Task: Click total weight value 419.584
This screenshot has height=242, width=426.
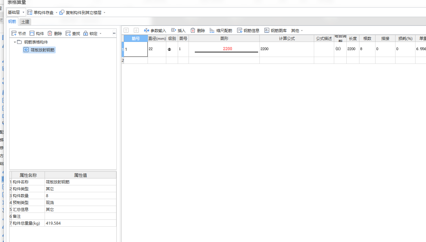Action: click(x=80, y=223)
